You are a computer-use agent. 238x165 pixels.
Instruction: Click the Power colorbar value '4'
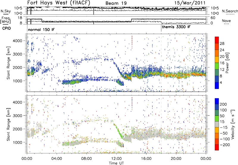click(221, 82)
